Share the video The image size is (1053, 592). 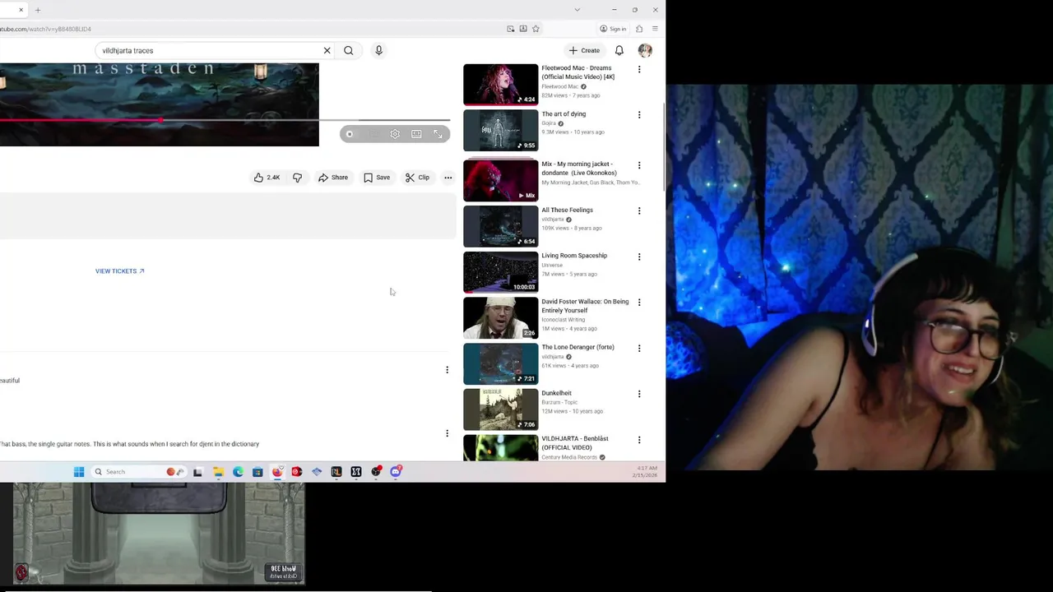pos(333,178)
